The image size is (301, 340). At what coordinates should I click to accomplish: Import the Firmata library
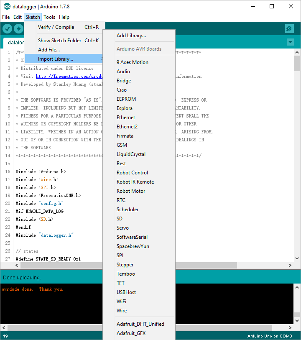(139, 136)
